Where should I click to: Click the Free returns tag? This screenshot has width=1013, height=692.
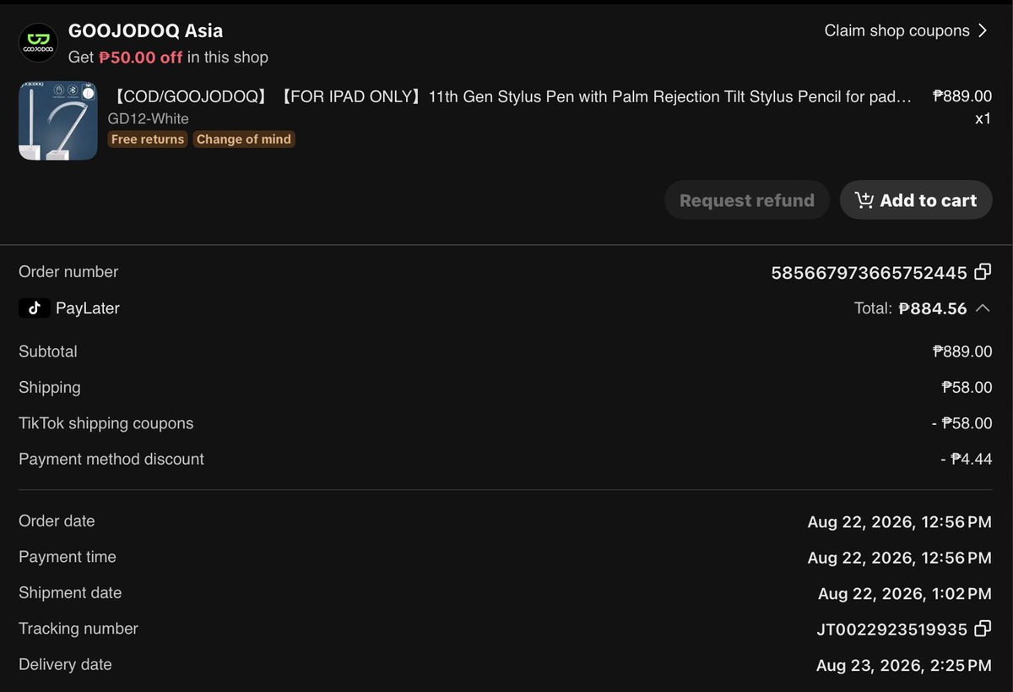tap(148, 139)
